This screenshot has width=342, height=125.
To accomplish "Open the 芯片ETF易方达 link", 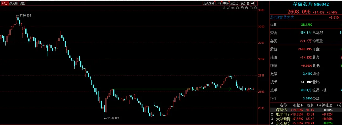I will pyautogui.click(x=282, y=18).
